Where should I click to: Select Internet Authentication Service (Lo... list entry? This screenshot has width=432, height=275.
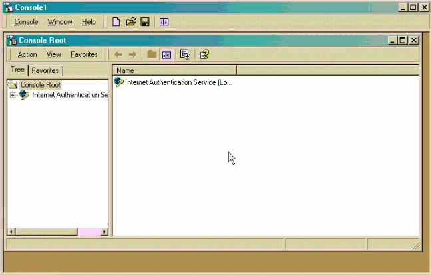pyautogui.click(x=178, y=82)
